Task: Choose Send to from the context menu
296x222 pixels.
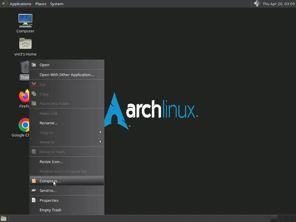Action: (x=67, y=190)
